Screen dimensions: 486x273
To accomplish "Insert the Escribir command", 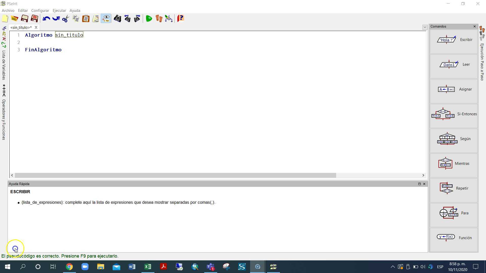I will tap(454, 40).
